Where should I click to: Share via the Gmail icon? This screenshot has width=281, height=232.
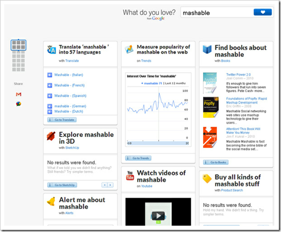click(19, 95)
